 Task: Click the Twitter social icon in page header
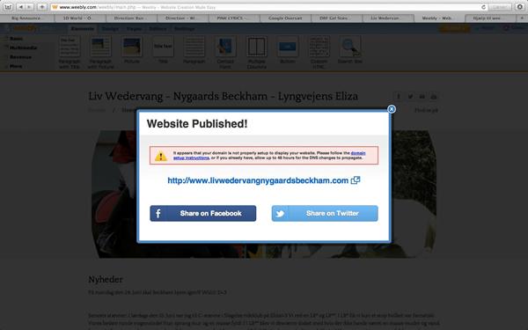point(410,97)
